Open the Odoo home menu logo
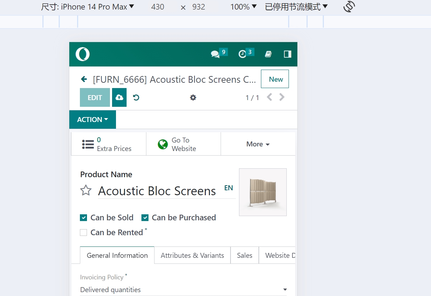 (82, 54)
